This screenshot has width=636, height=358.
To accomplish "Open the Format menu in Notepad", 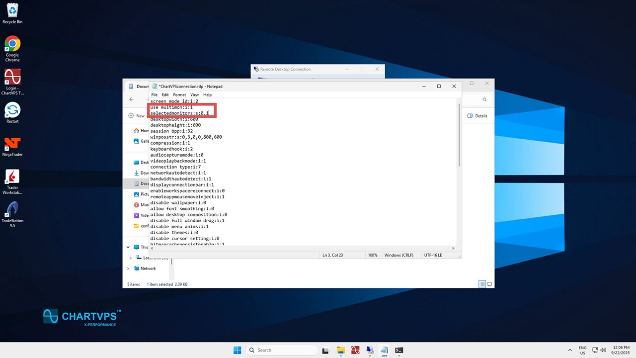I will [179, 94].
